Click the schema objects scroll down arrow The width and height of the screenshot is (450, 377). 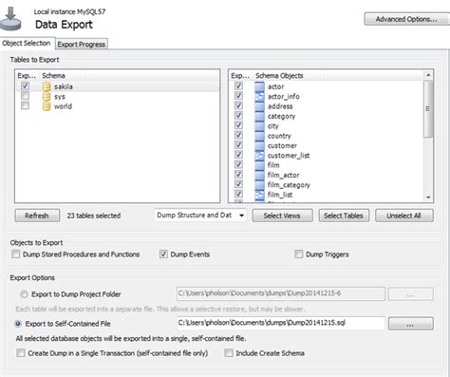428,198
